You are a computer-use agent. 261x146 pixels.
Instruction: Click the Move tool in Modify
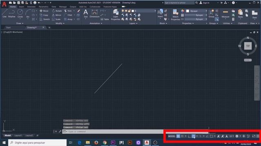(44, 11)
